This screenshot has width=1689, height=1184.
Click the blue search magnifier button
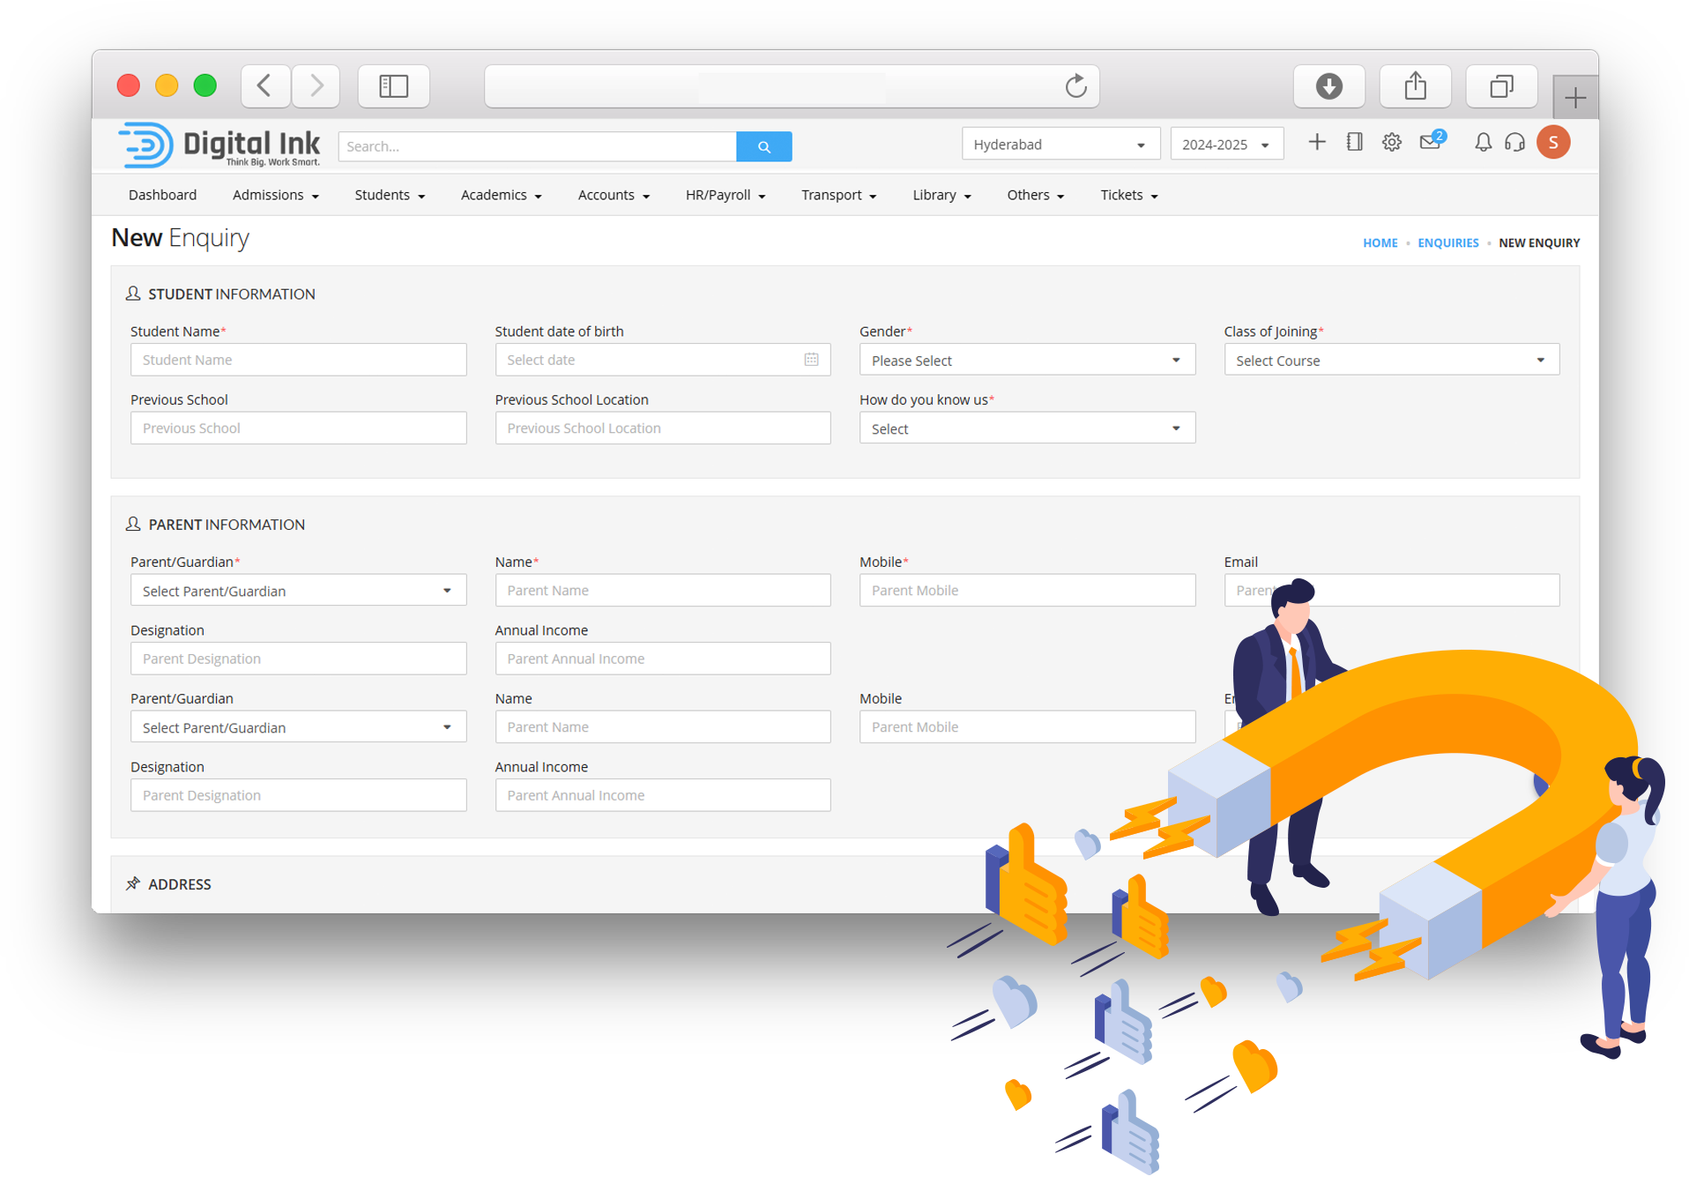coord(763,146)
